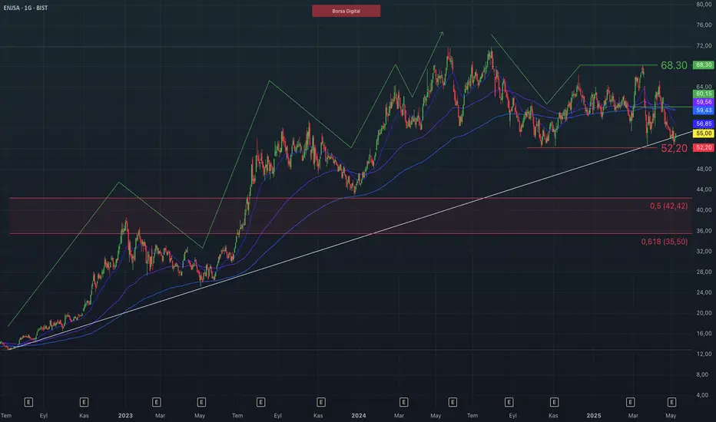The image size is (716, 422).
Task: Select the earnings marker above Kas 2024
Action: point(554,402)
